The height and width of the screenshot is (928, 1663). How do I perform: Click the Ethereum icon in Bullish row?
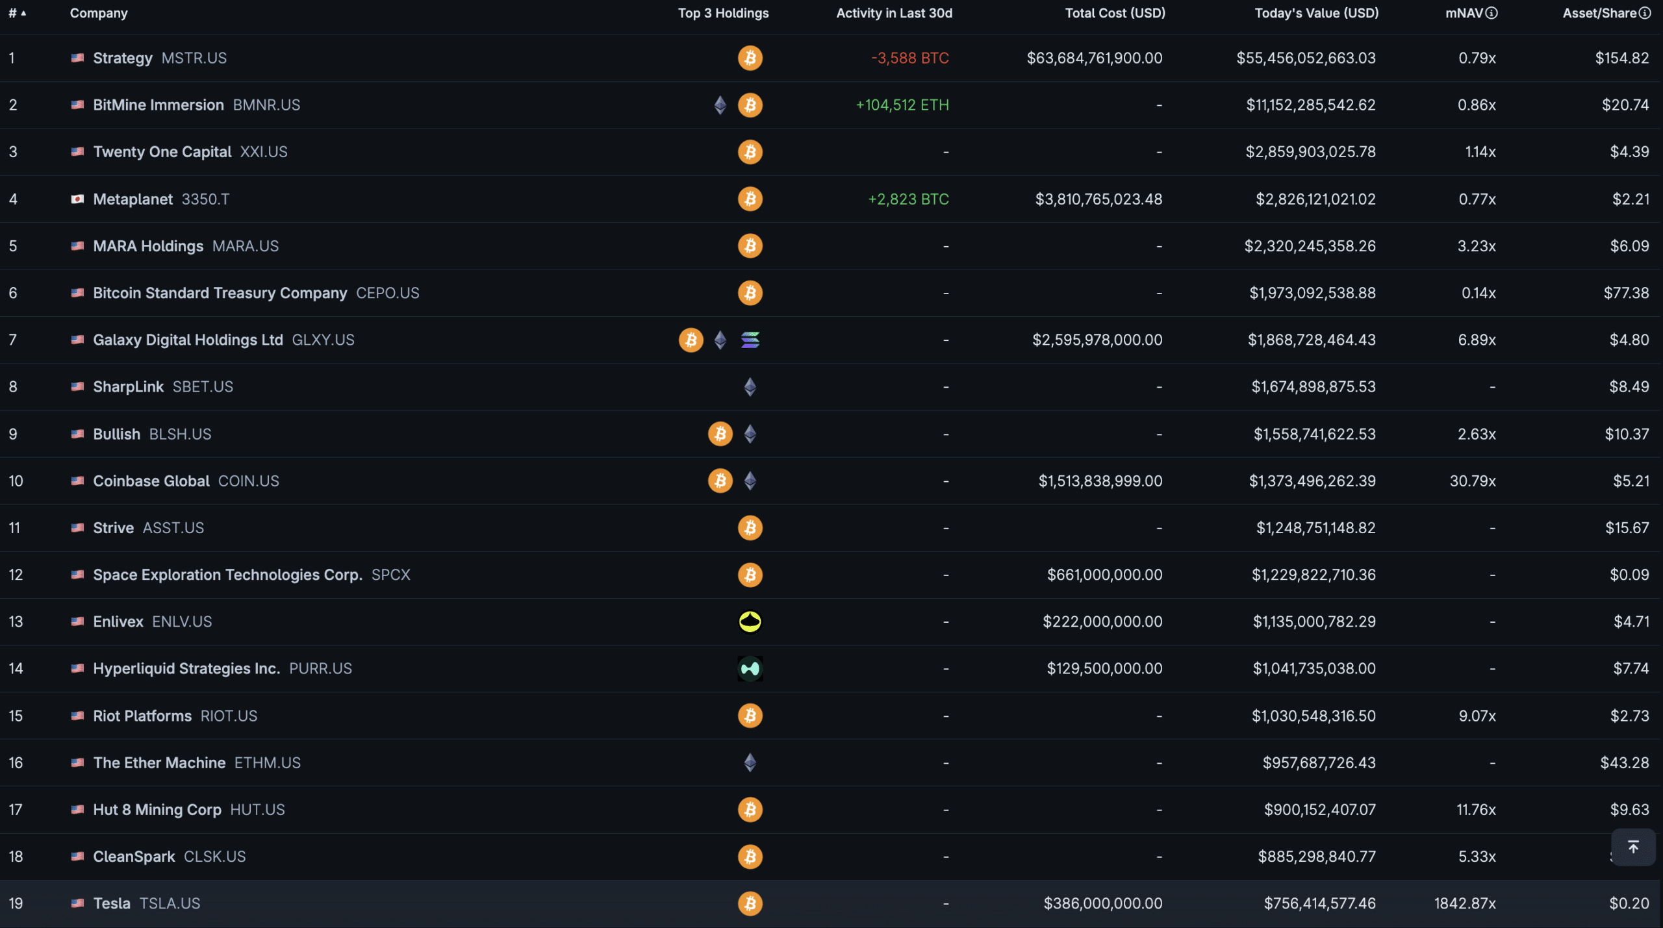[750, 434]
